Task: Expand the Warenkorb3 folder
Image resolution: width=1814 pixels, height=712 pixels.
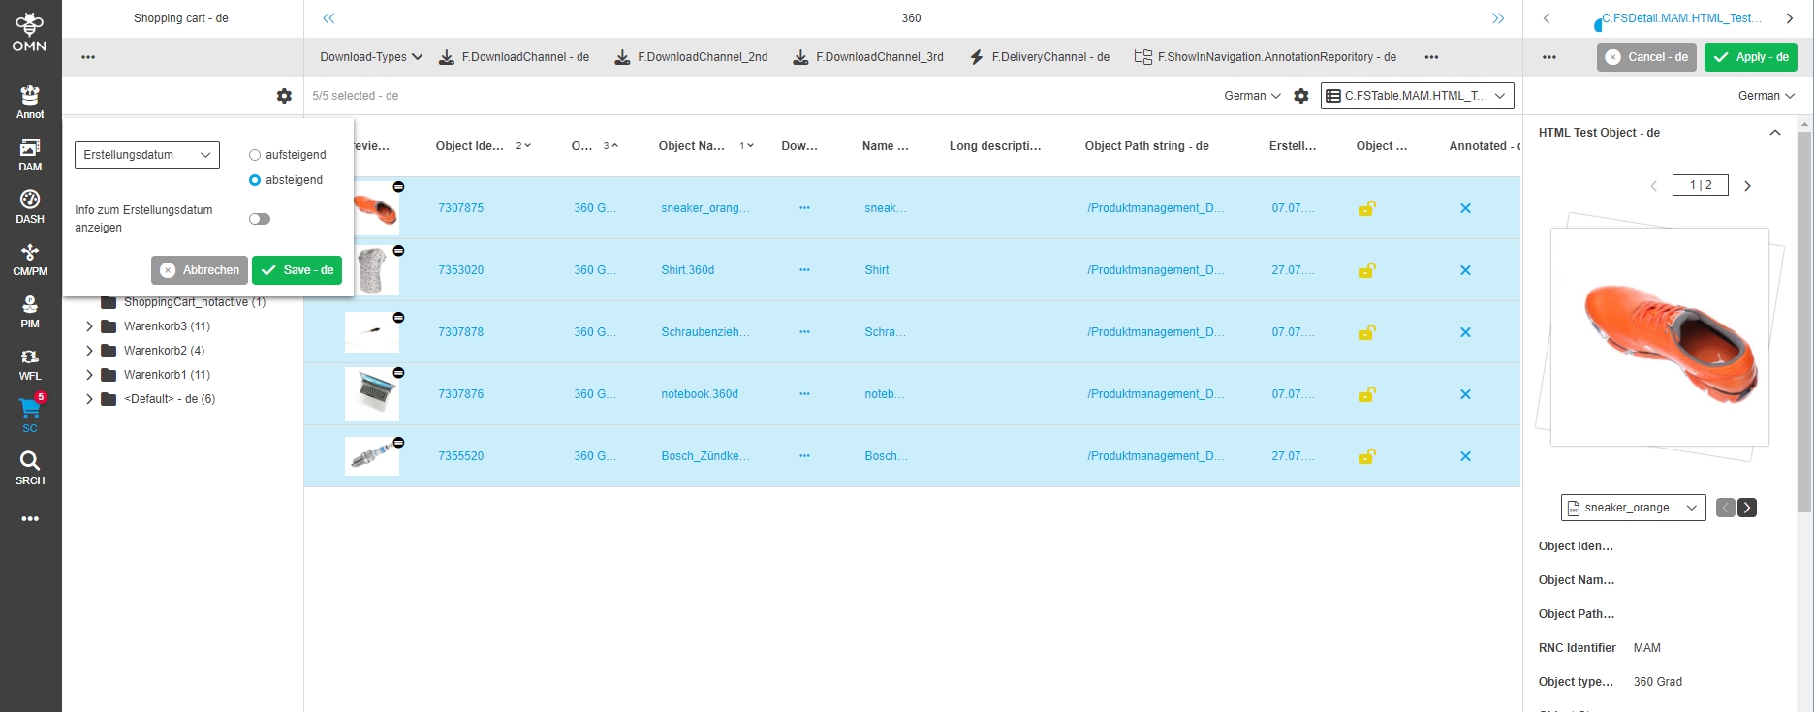Action: click(89, 326)
